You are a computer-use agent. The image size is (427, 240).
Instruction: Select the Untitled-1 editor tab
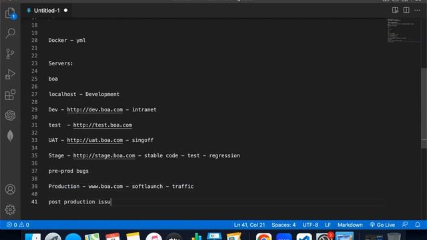pyautogui.click(x=47, y=11)
